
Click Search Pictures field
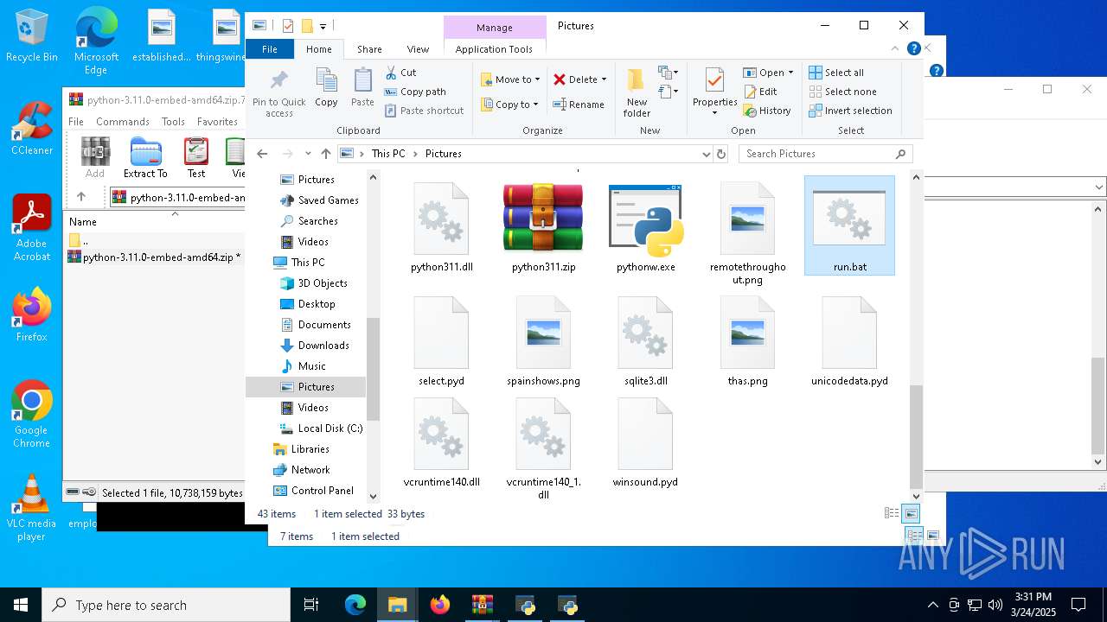tap(825, 154)
